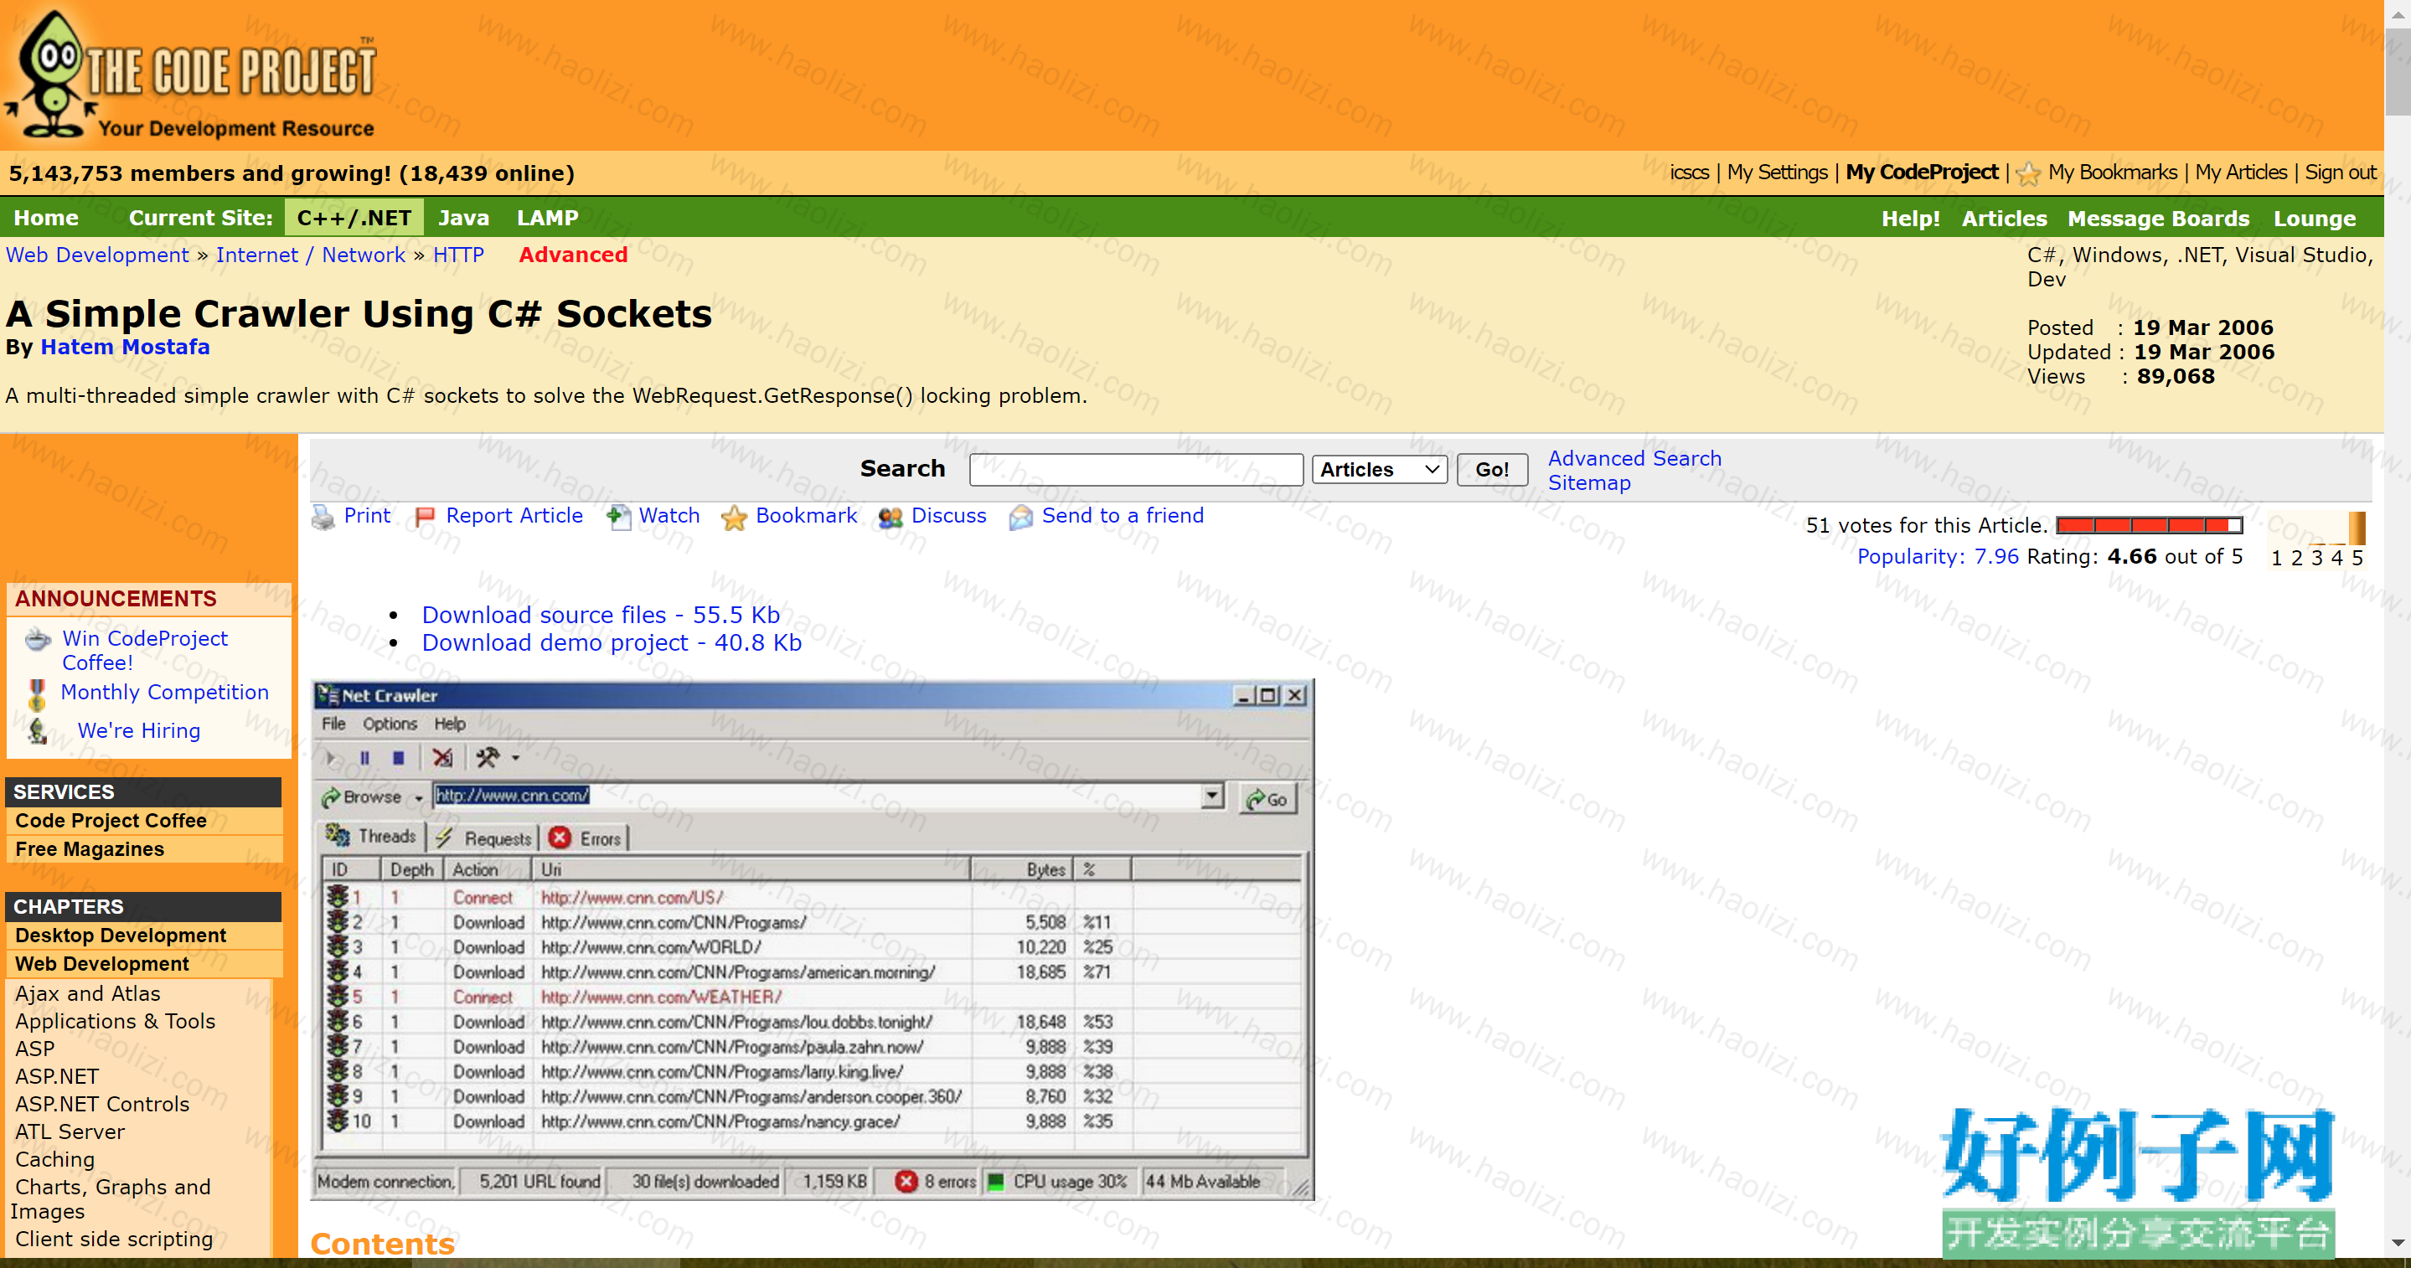2411x1268 pixels.
Task: Click the icon beside We're Hiring
Action: click(x=38, y=731)
